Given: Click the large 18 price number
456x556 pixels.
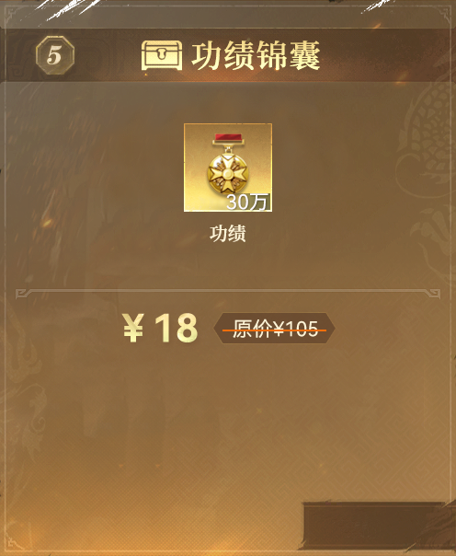Looking at the screenshot, I should [177, 328].
